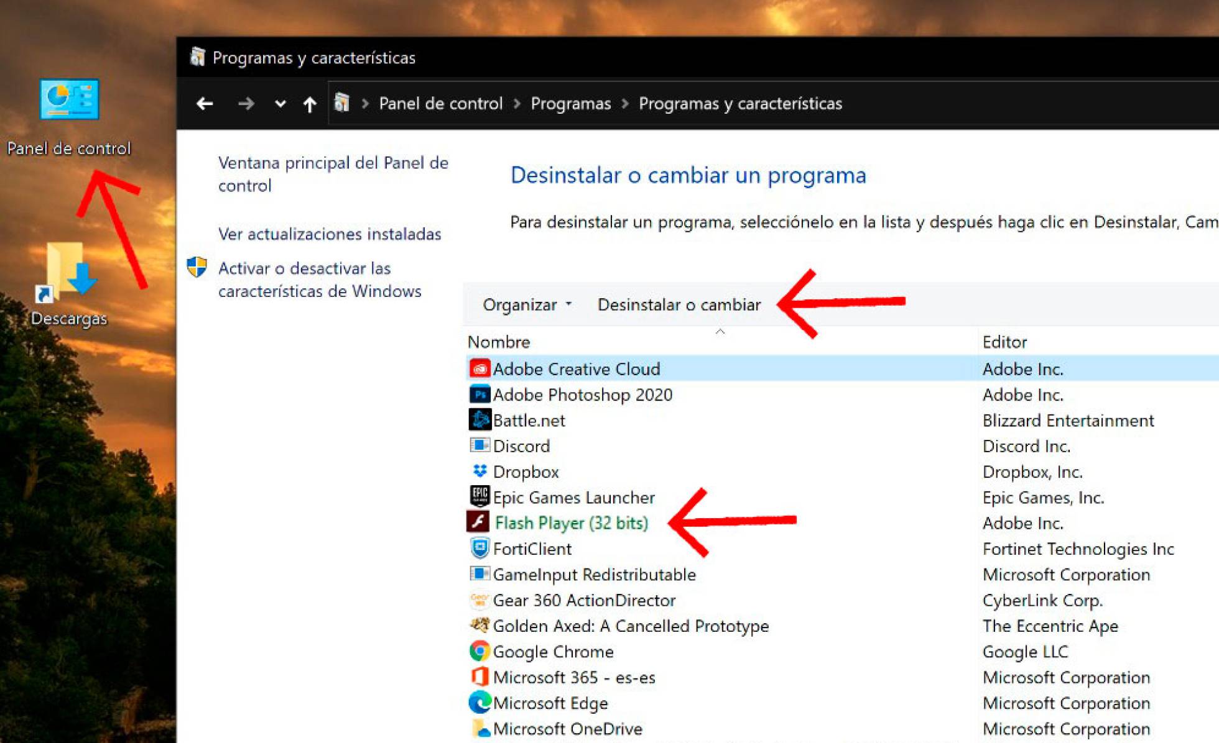
Task: Select the Battle.net icon
Action: 480,420
